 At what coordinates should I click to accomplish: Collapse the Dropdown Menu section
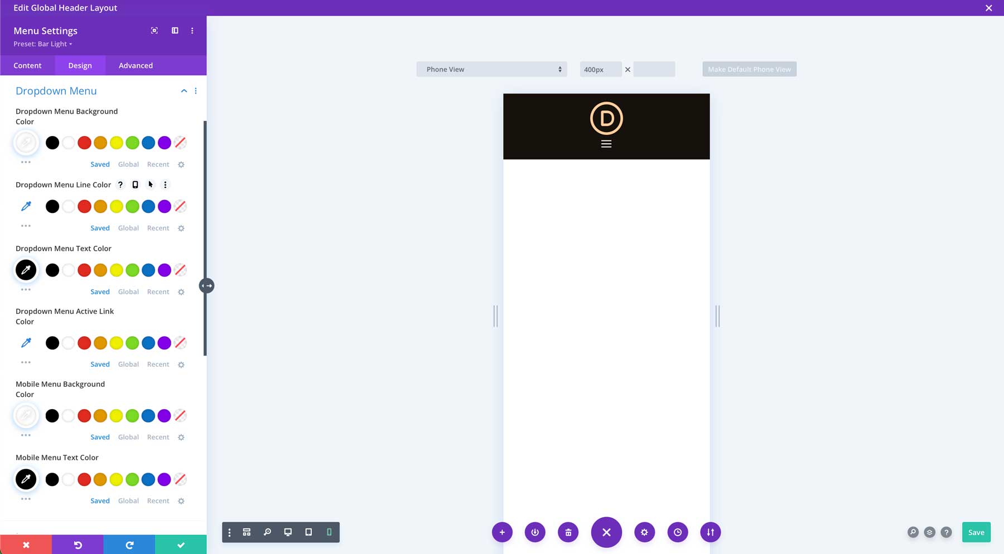(184, 90)
